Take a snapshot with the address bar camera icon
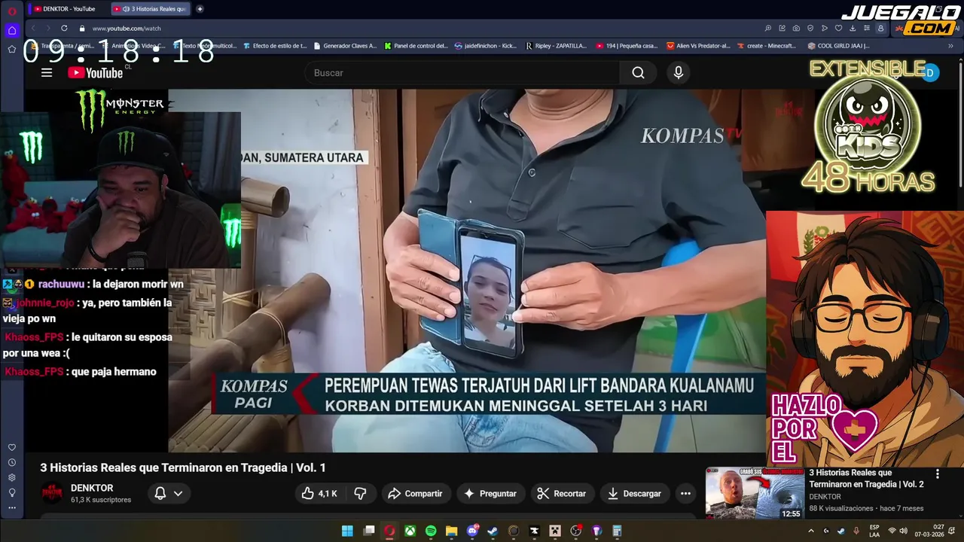This screenshot has width=964, height=542. 796,28
